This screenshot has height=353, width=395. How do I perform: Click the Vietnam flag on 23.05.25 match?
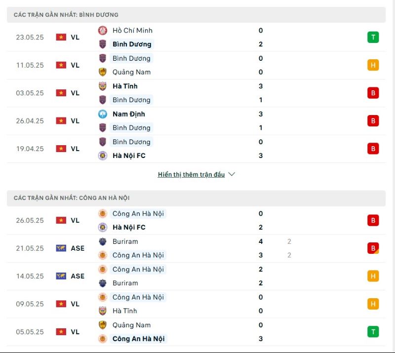61,37
